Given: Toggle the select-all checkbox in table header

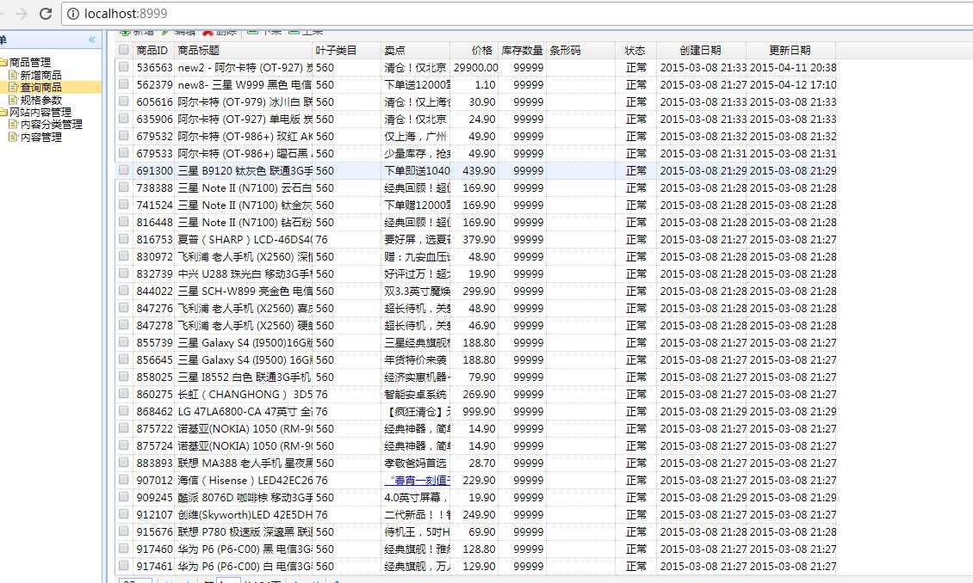Looking at the screenshot, I should tap(124, 50).
